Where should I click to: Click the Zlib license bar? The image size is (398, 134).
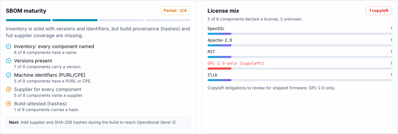point(300,80)
